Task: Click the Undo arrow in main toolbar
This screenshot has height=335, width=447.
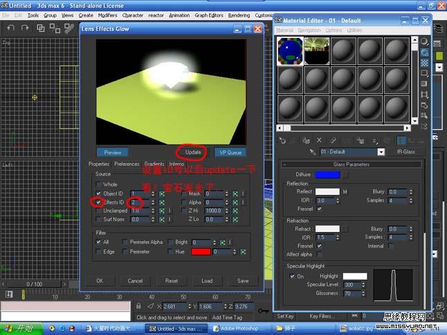Action: (11, 28)
